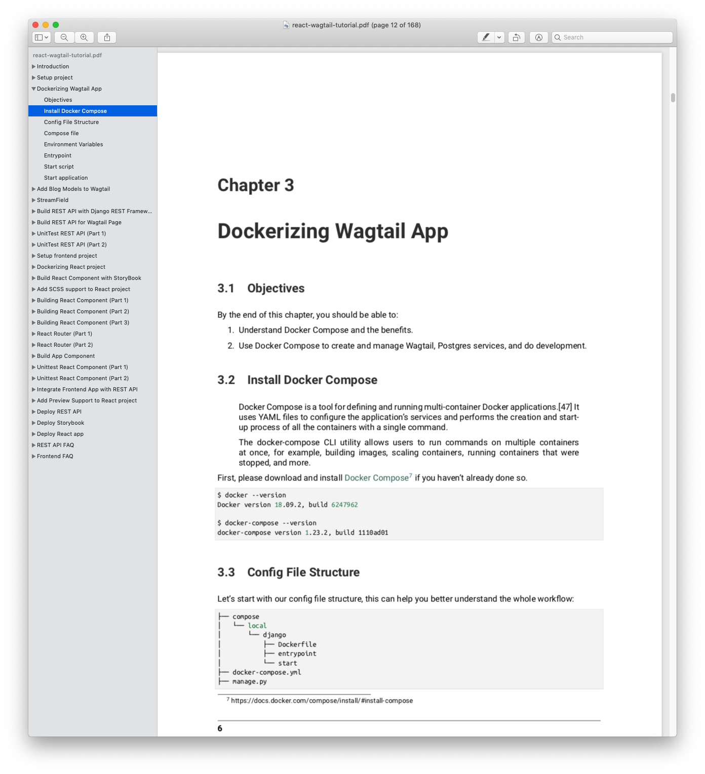Select Building React Component (Part 3)

tap(93, 322)
